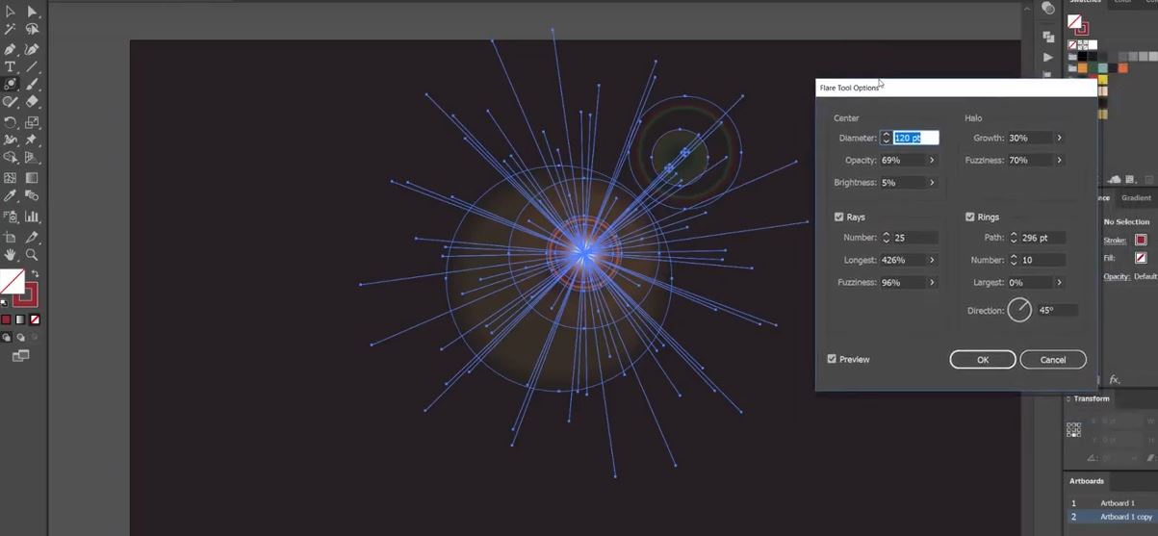This screenshot has width=1158, height=536.
Task: Select the Puppet Warp pin tool
Action: [x=32, y=140]
